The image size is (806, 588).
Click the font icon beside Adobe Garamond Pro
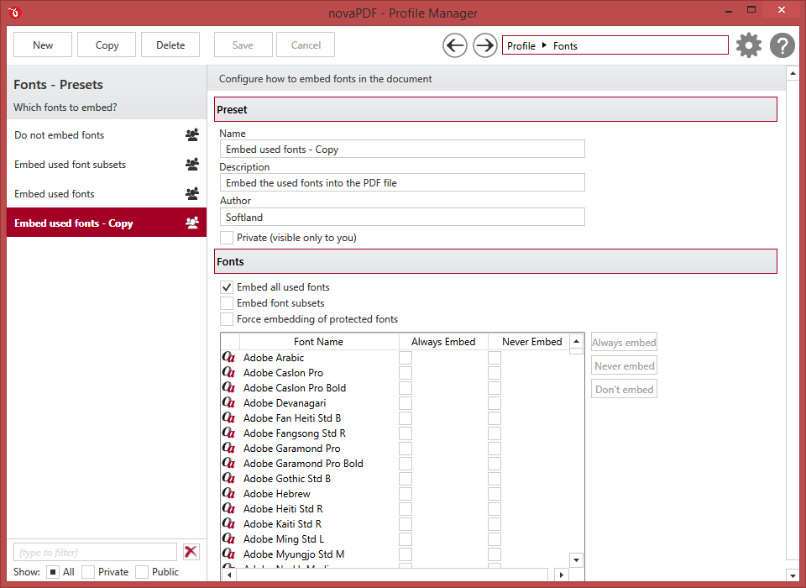[x=228, y=448]
